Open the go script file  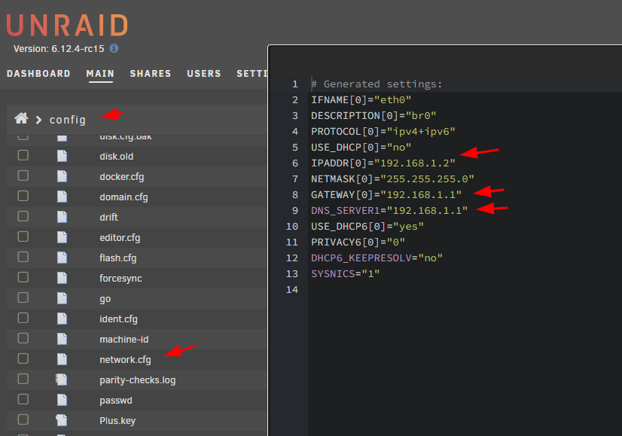pos(105,299)
